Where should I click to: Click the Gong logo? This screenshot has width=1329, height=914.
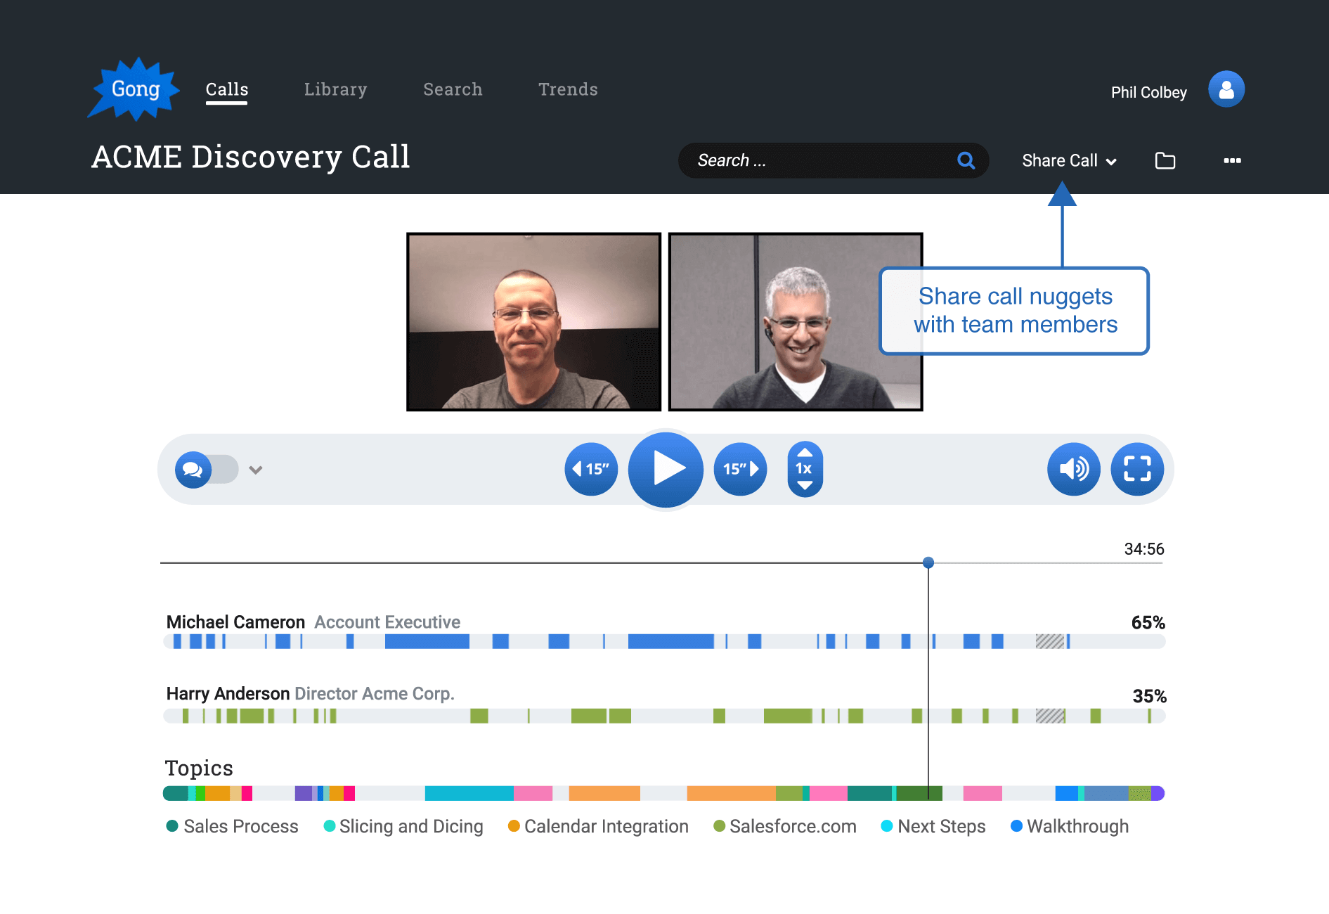pyautogui.click(x=134, y=89)
